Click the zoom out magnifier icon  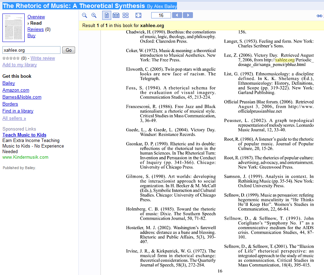pyautogui.click(x=84, y=15)
